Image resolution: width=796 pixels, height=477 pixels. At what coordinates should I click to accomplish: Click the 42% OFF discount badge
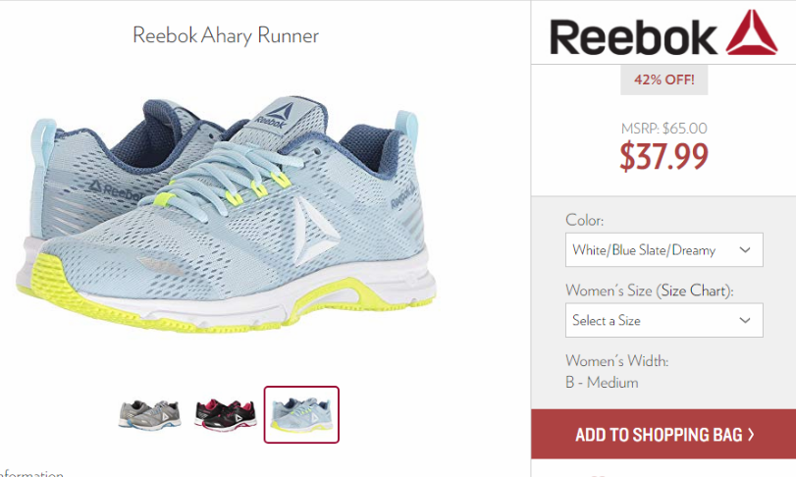tap(664, 79)
